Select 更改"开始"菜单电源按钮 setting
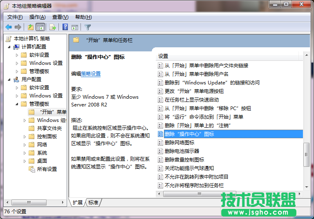Image resolution: width=314 pixels, height=219 pixels. pos(194,91)
